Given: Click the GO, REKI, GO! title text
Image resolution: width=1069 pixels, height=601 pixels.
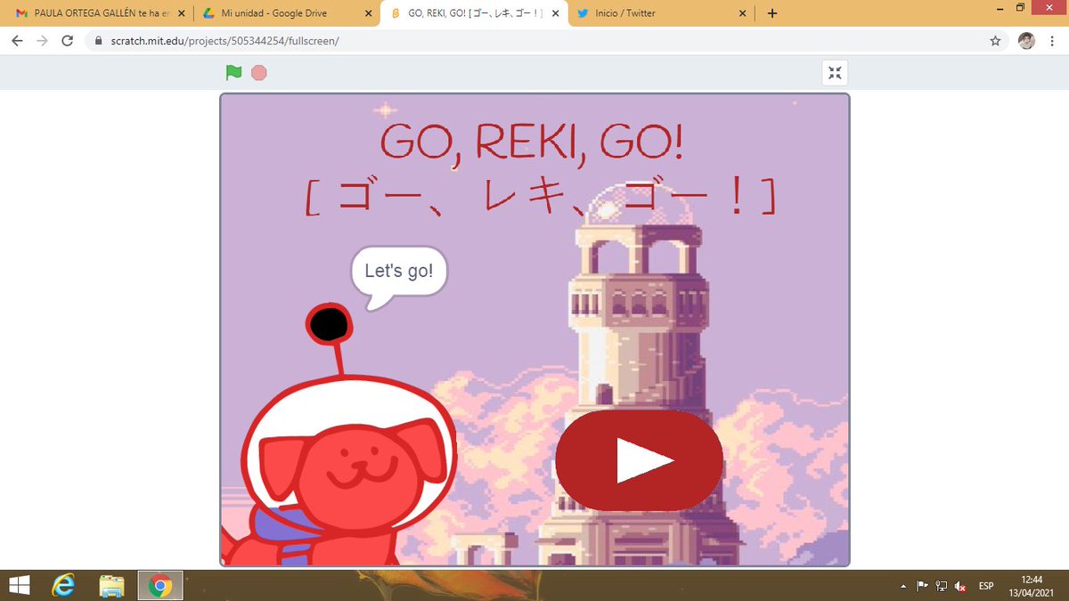Looking at the screenshot, I should (532, 142).
